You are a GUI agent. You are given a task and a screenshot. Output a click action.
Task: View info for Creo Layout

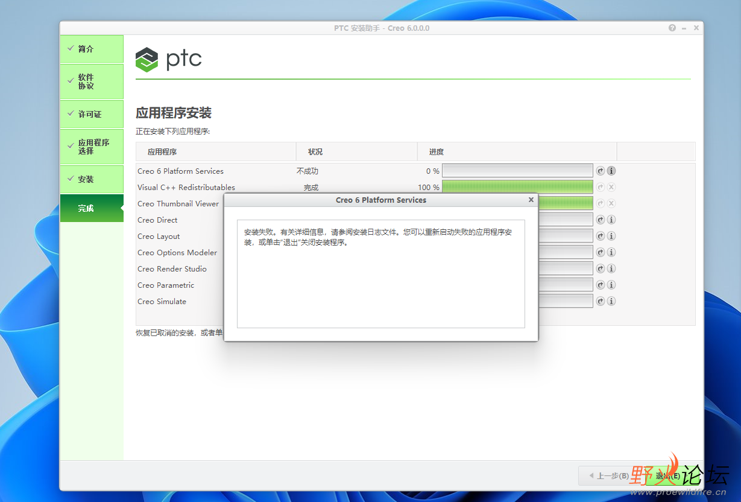[611, 236]
